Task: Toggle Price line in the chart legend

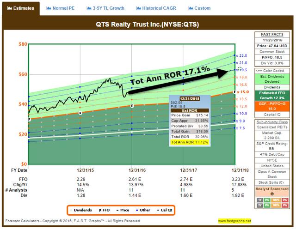Action: pos(123,210)
